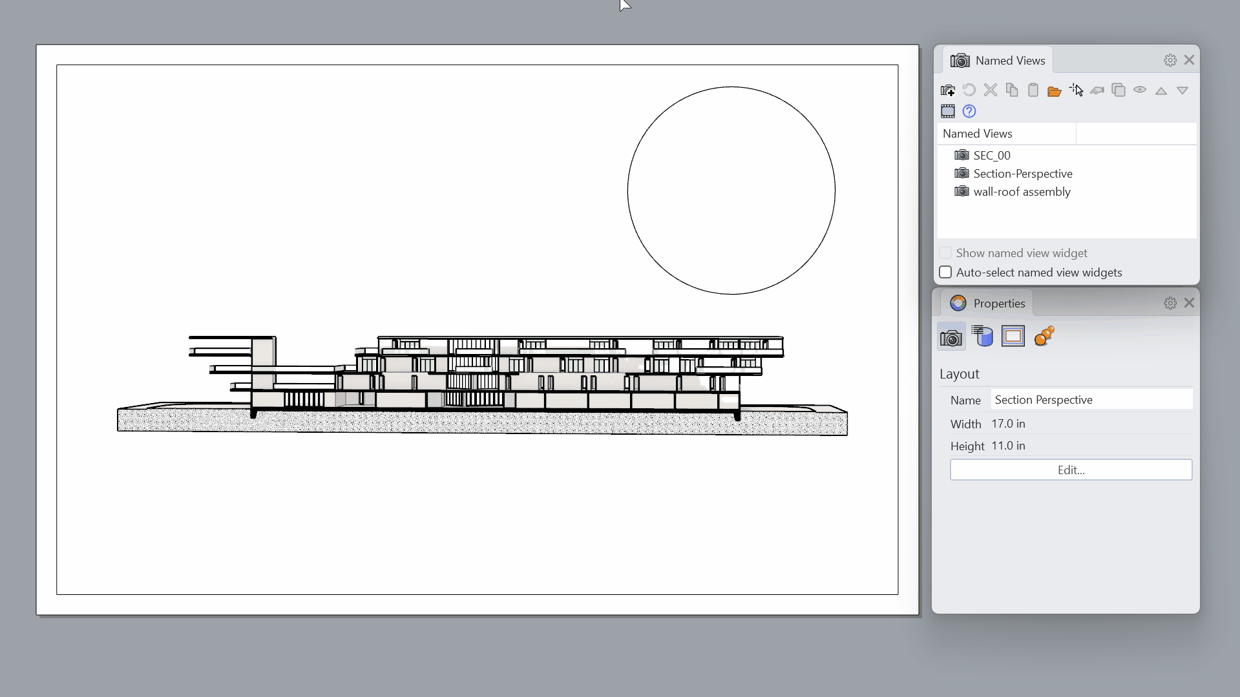Open Named Views panel gear settings
Image resolution: width=1240 pixels, height=697 pixels.
coord(1170,60)
